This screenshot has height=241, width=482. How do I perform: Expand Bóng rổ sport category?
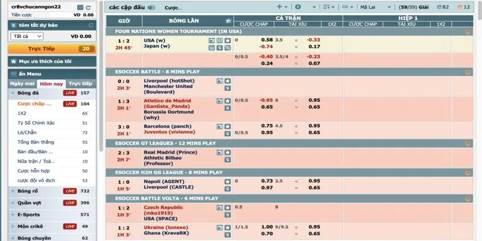pos(52,191)
